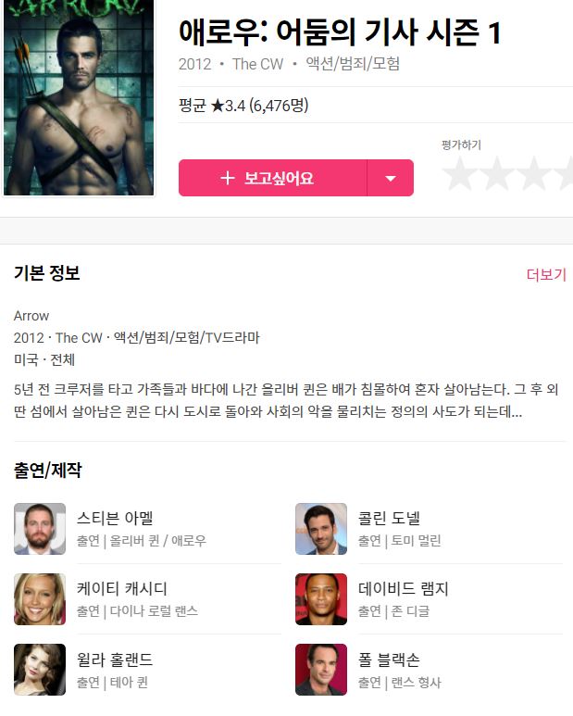Viewport: 573px width, 716px height.
Task: Open cast member name 콜린 도넬
Action: pos(389,519)
